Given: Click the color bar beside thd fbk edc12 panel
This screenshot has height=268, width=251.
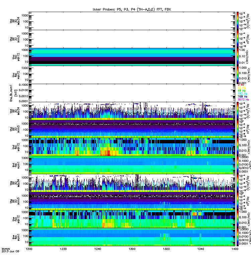Looking at the screenshot, I should (x=238, y=147).
